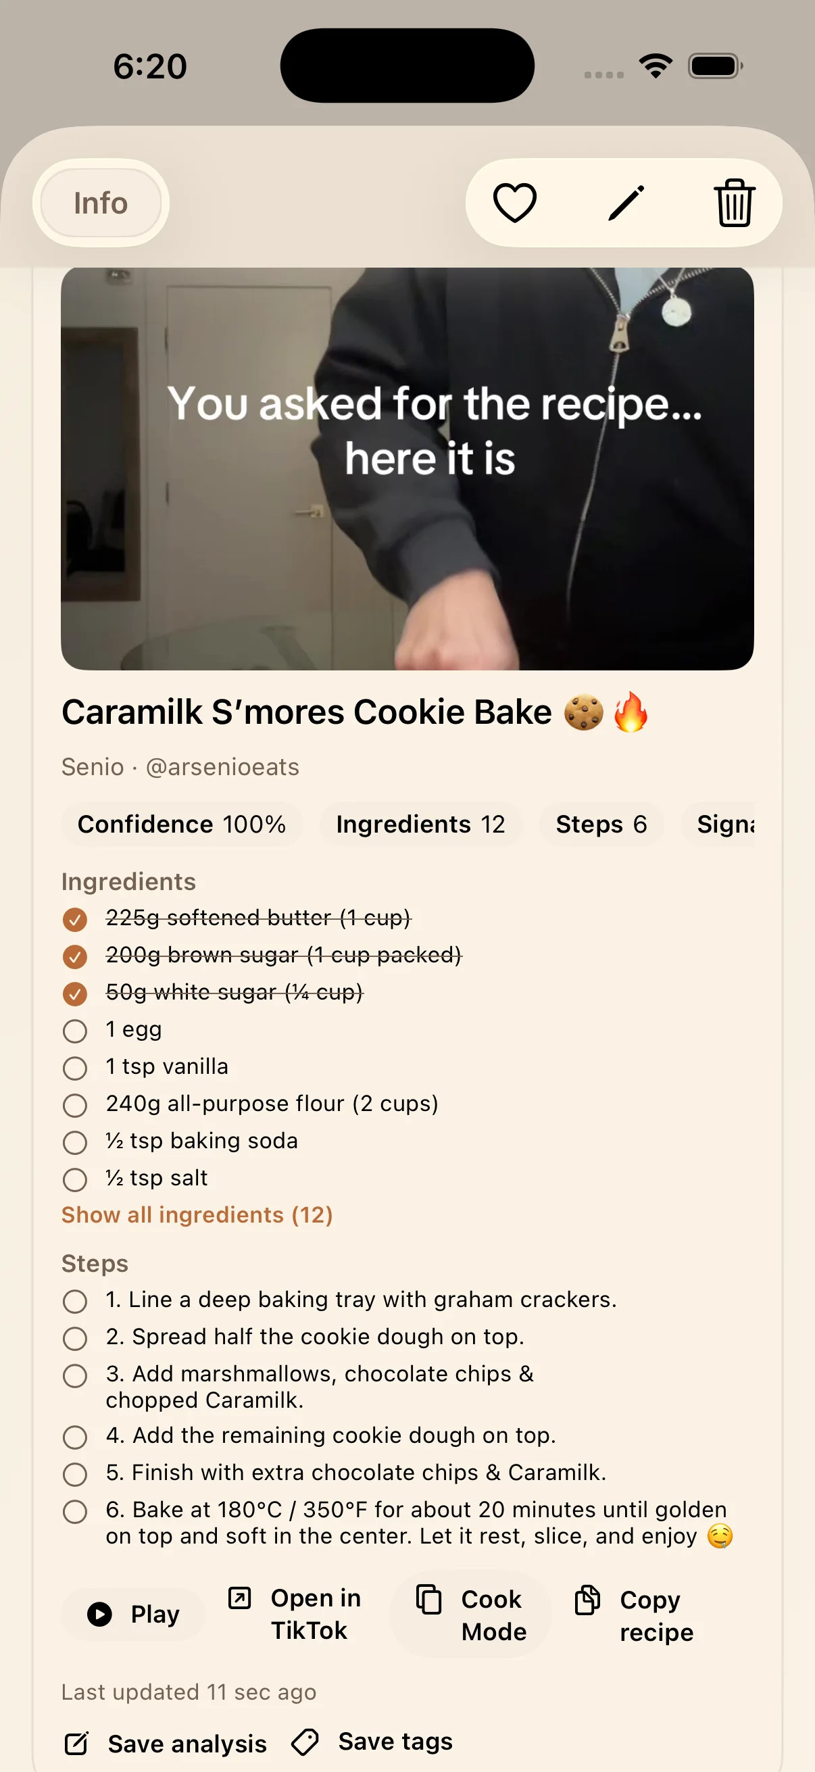
Task: Select the Ingredients 12 chip
Action: 421,824
